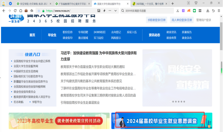Click the scissors screenshot icon
The height and width of the screenshot is (132, 223).
178,11
